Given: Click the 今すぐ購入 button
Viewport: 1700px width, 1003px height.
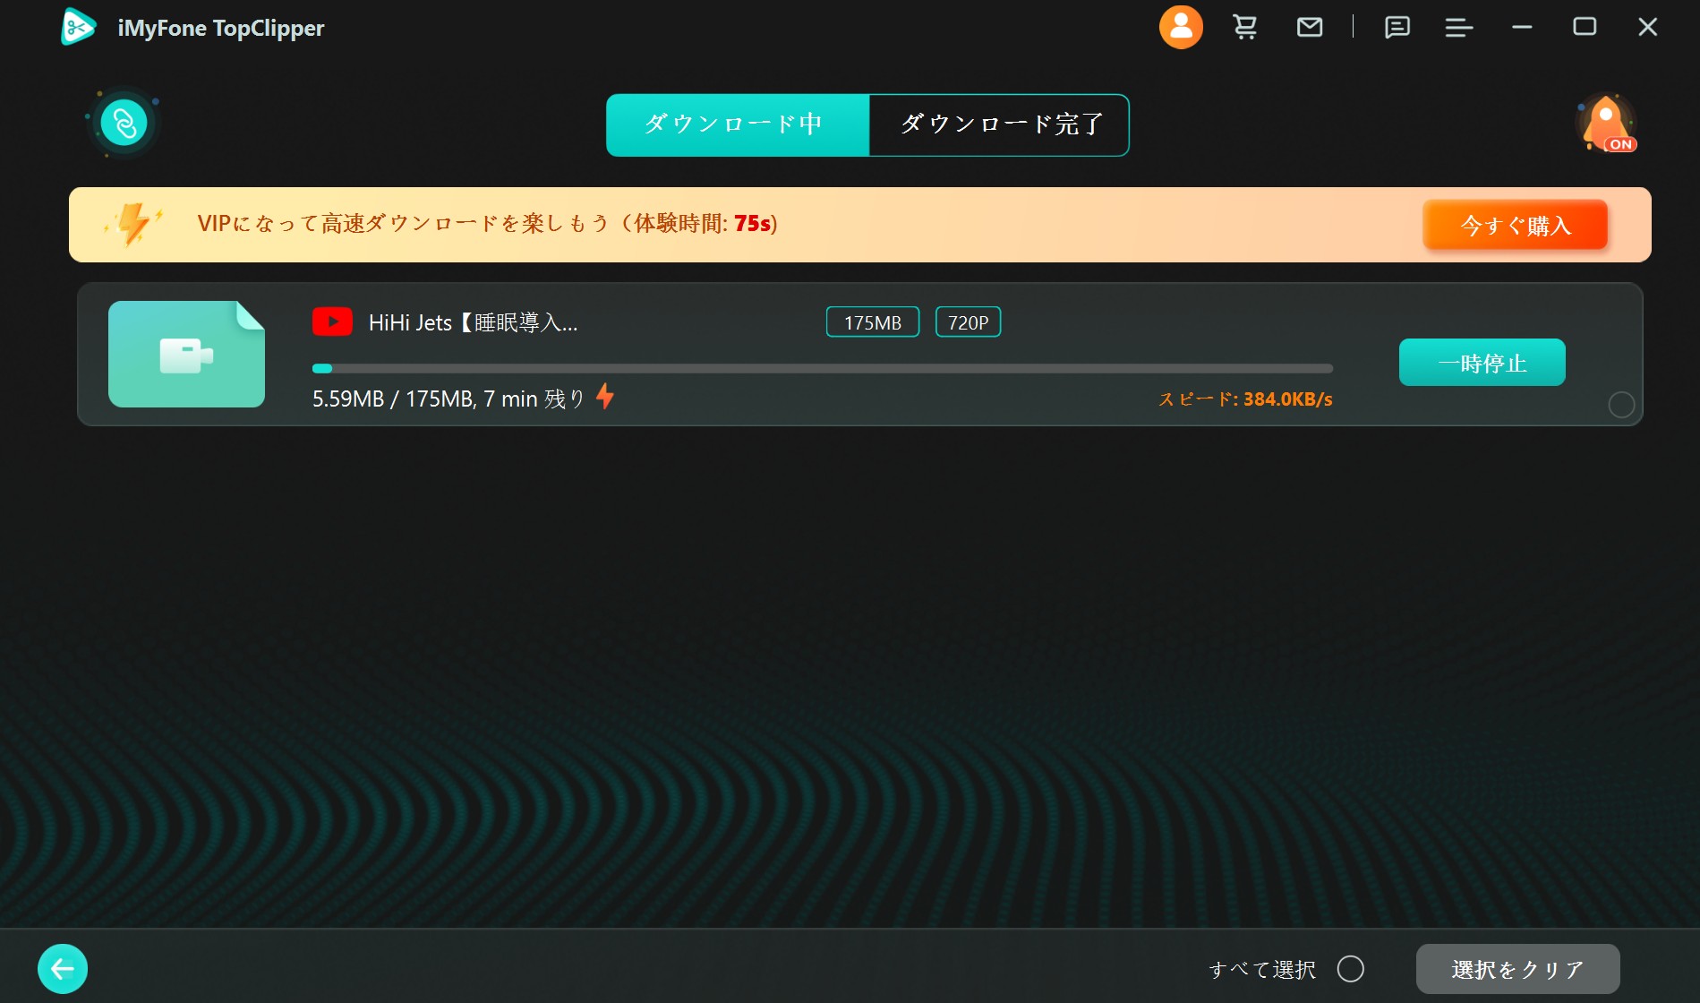Looking at the screenshot, I should pyautogui.click(x=1515, y=225).
